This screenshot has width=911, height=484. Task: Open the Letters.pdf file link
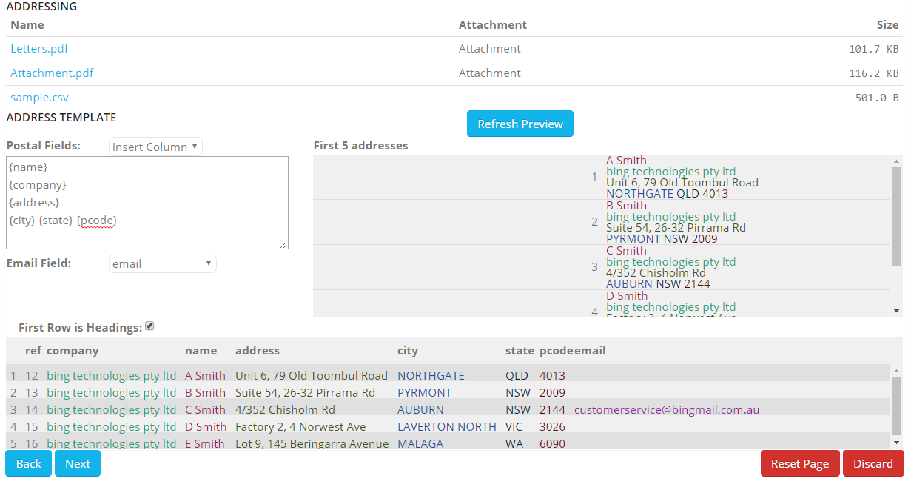pyautogui.click(x=39, y=49)
